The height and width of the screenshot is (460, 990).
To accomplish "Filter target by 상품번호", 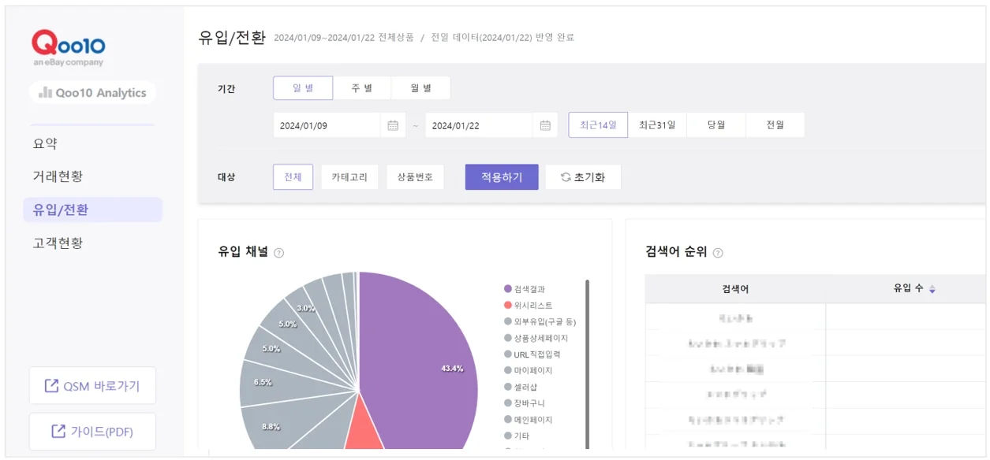I will pyautogui.click(x=415, y=177).
